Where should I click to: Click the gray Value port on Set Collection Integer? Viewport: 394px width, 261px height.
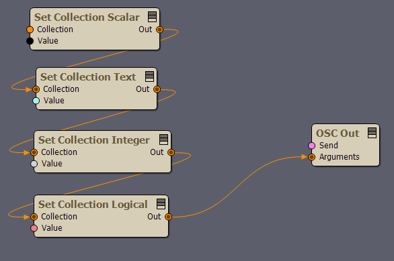[x=34, y=164]
